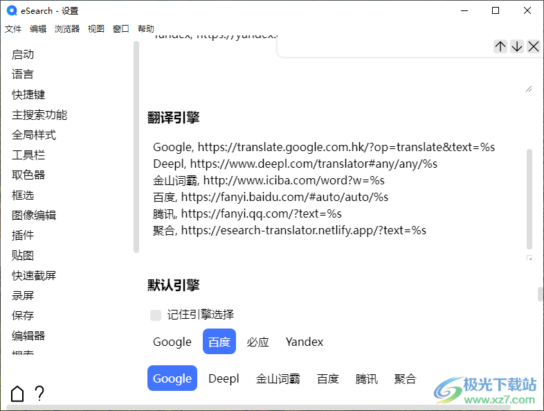The height and width of the screenshot is (411, 544).
Task: Click the 聚合 esearch-translator URL line
Action: [290, 230]
